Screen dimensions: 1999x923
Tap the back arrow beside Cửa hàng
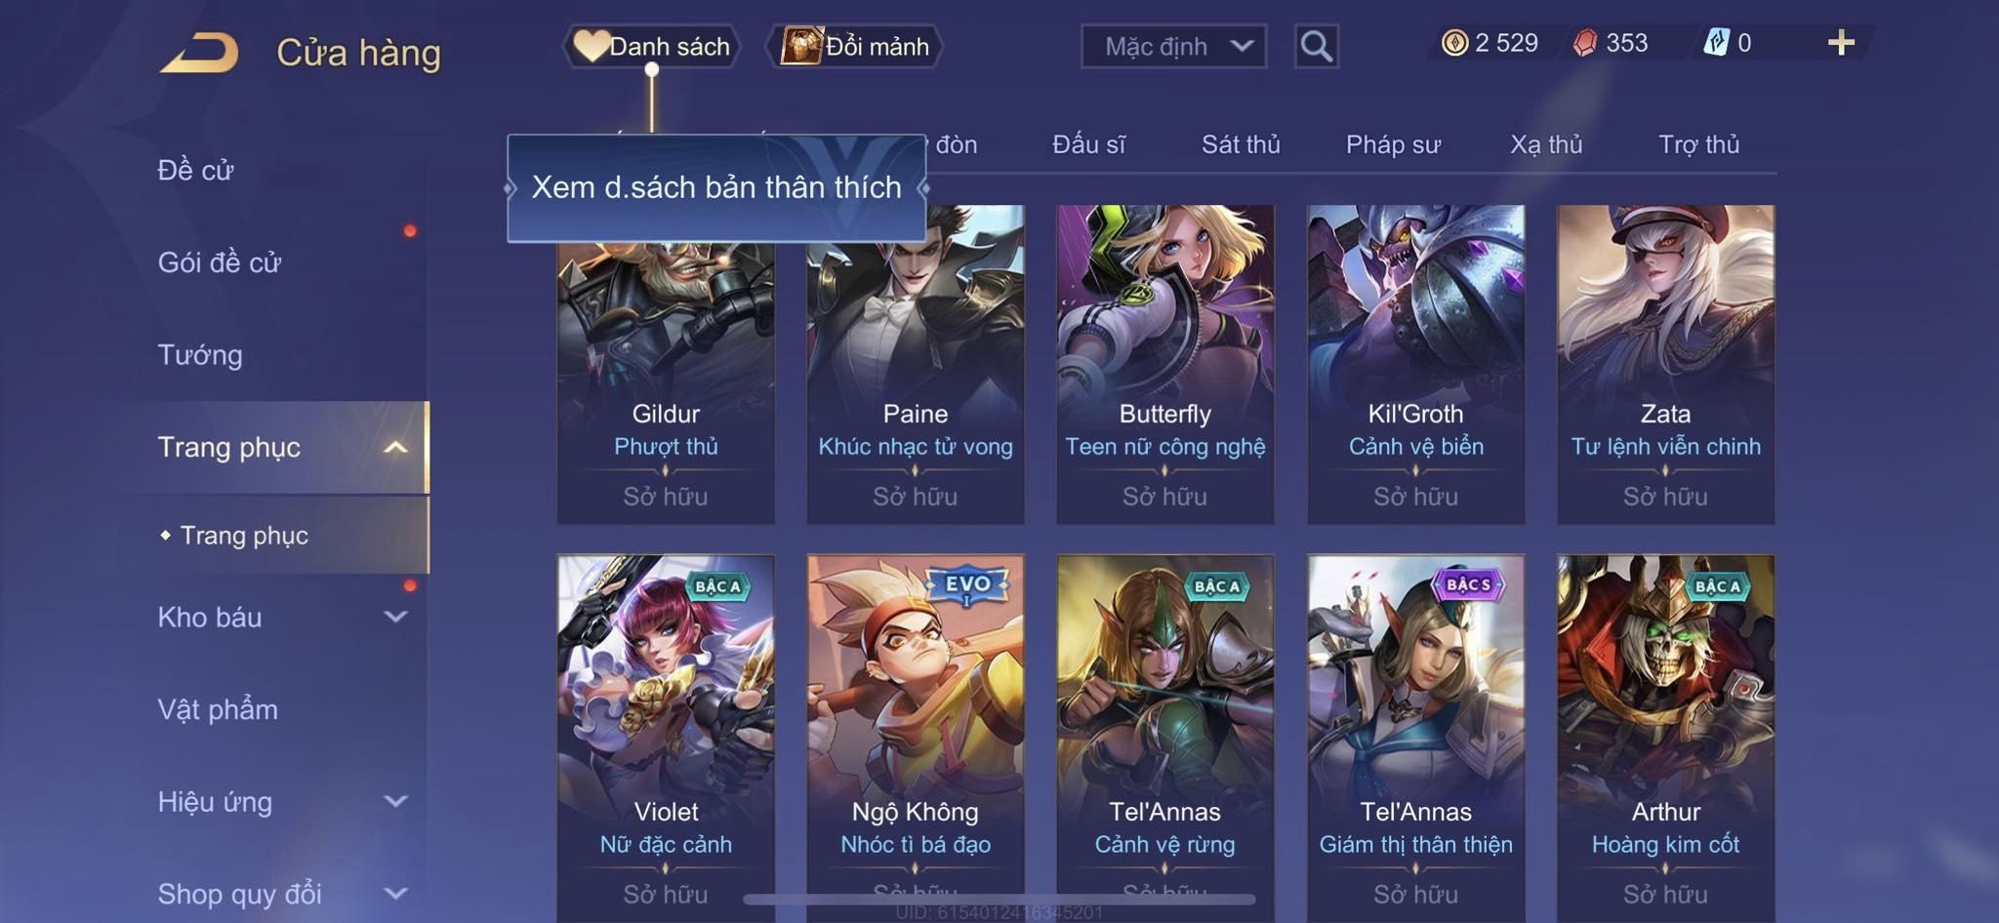point(200,53)
